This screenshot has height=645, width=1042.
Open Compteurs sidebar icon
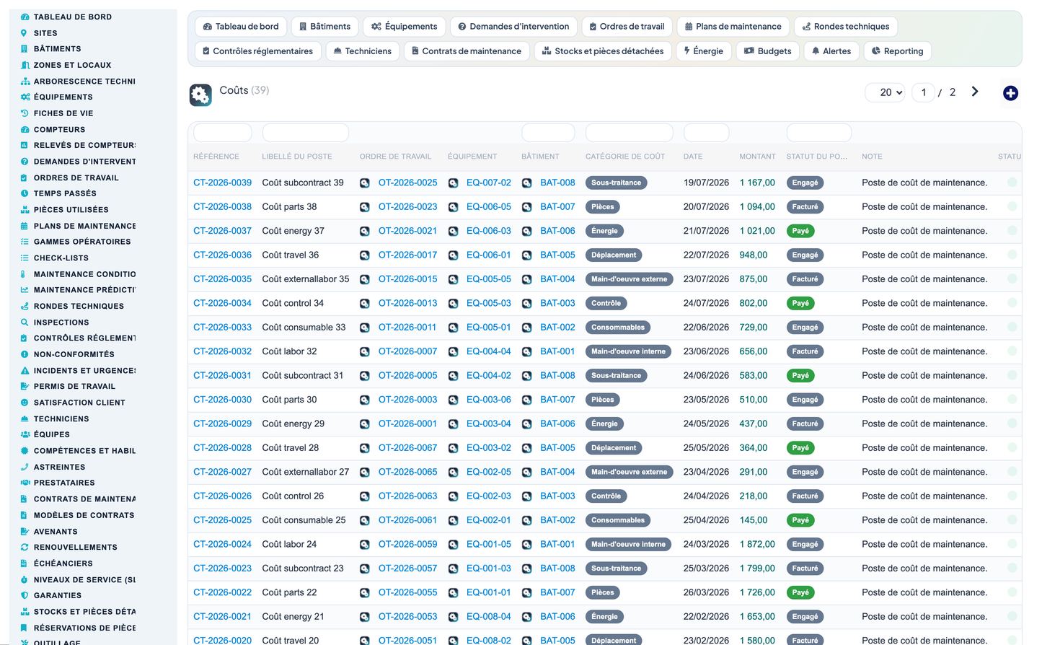[25, 130]
